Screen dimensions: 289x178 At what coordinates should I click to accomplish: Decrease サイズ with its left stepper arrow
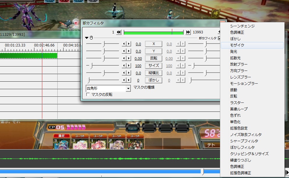click(x=124, y=66)
